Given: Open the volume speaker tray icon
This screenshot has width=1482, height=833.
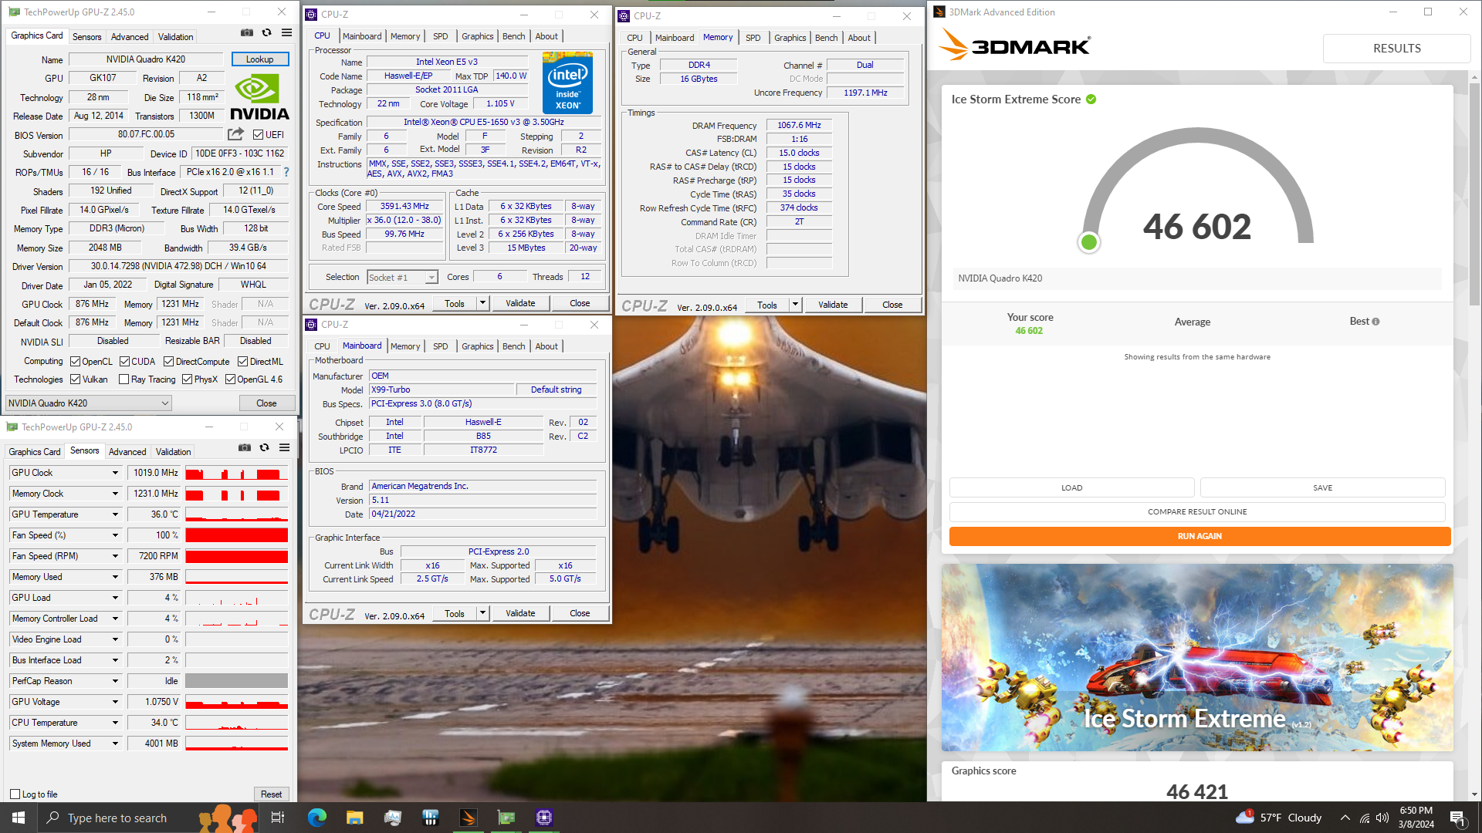Looking at the screenshot, I should tap(1382, 818).
